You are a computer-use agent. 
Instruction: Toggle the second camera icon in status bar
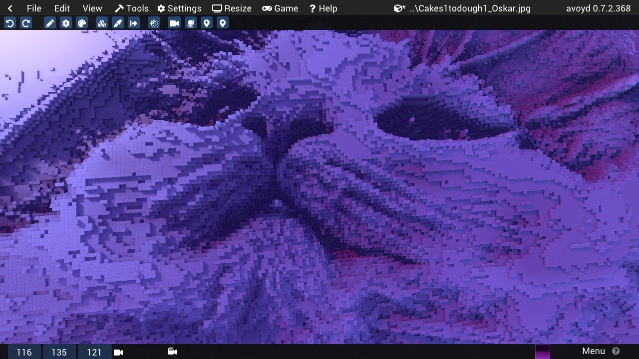pyautogui.click(x=172, y=352)
